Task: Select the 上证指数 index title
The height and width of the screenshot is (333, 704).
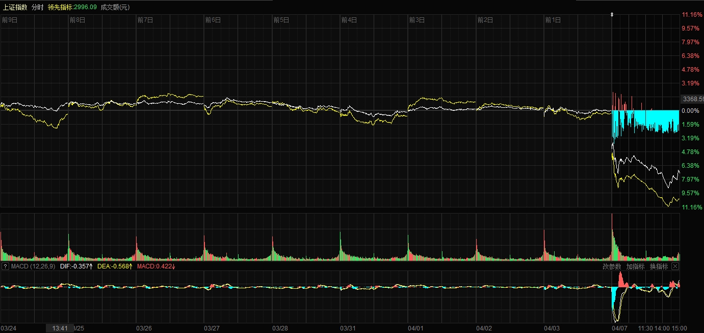Action: 15,7
